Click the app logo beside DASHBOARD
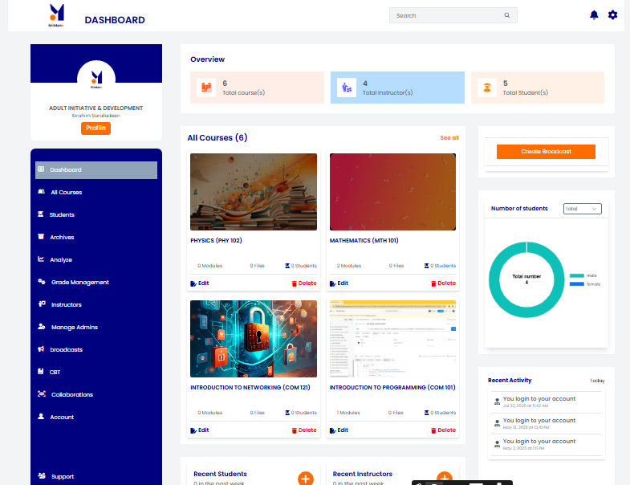The height and width of the screenshot is (485, 630). [x=57, y=15]
